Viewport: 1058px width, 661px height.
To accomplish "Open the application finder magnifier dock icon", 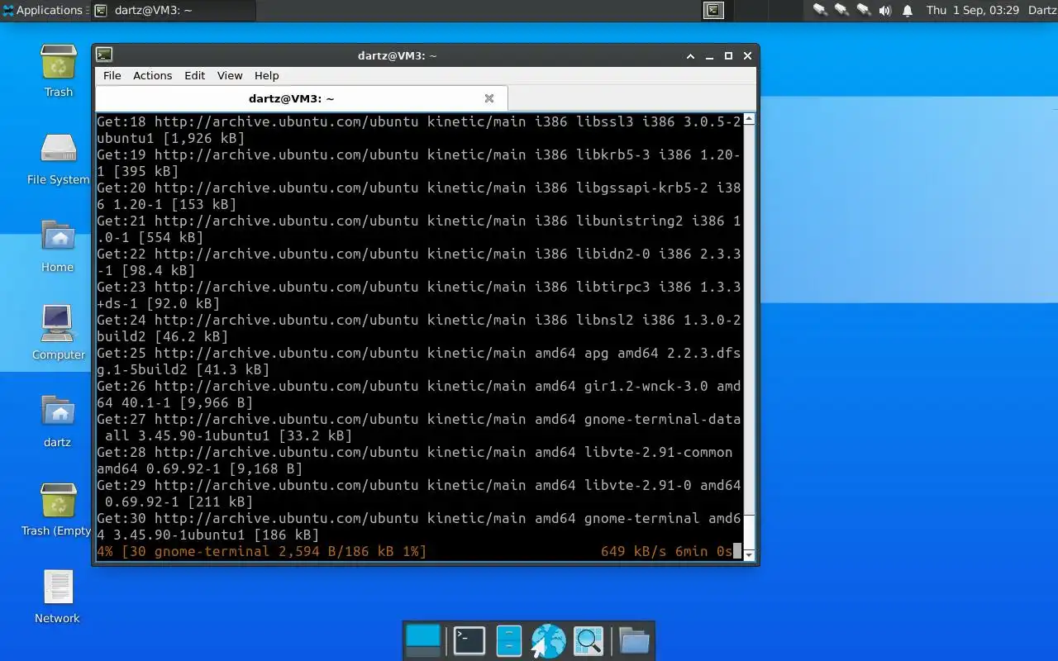I will coord(589,640).
